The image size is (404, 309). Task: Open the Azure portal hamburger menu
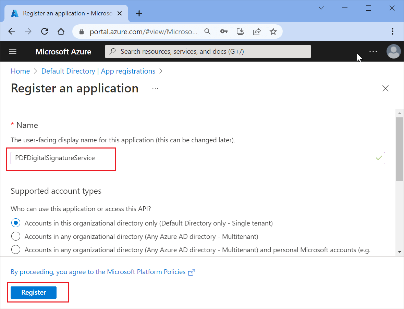coord(13,51)
